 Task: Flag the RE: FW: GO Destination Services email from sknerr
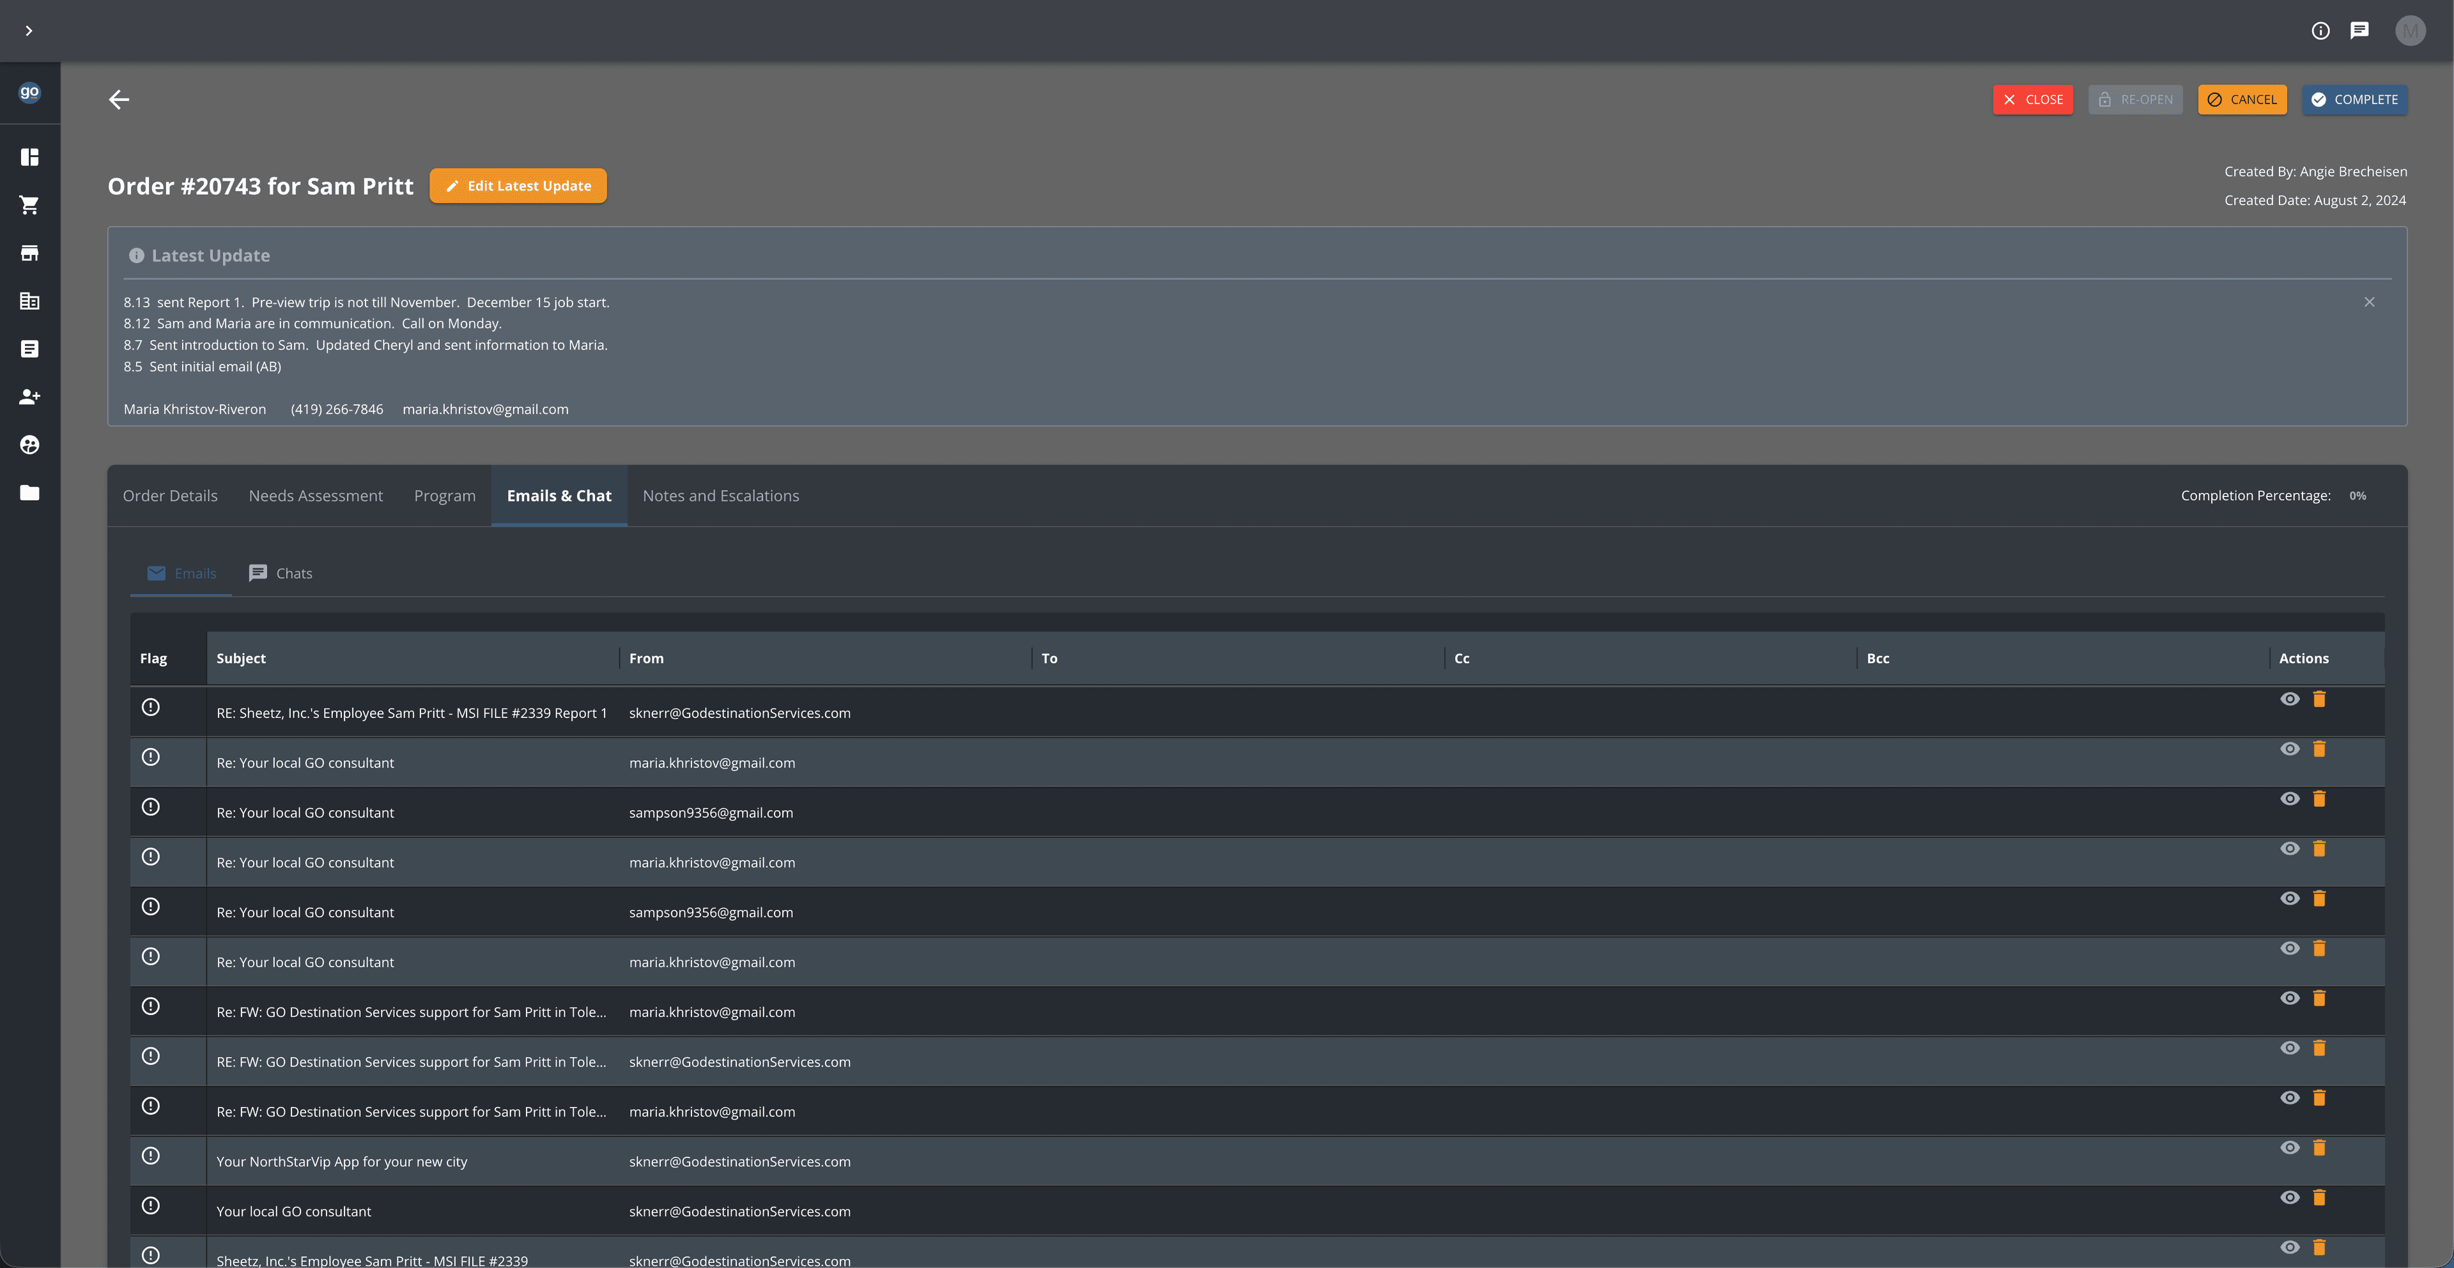click(151, 1056)
